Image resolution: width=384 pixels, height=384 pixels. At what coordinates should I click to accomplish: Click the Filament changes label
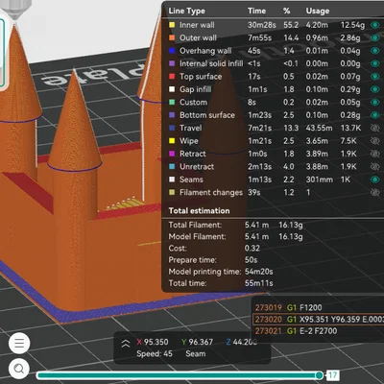coord(211,192)
